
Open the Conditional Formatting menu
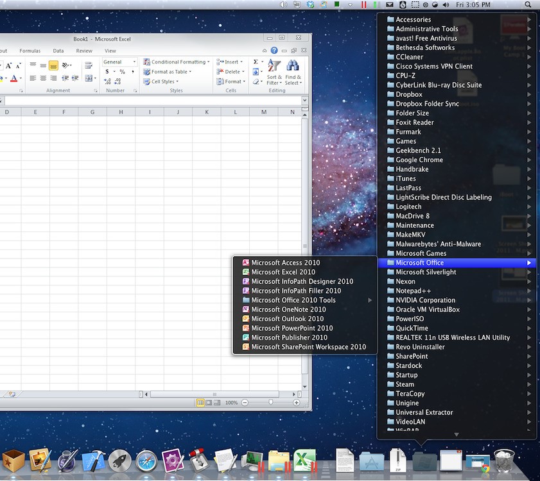coord(179,62)
